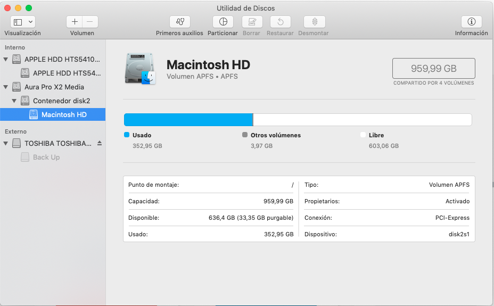Click the yellow minimize window button
The height and width of the screenshot is (306, 494).
tap(18, 8)
